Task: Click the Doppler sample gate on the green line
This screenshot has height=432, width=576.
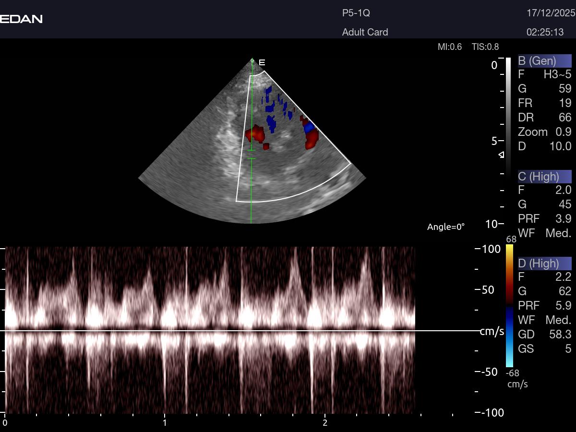Action: pos(252,154)
